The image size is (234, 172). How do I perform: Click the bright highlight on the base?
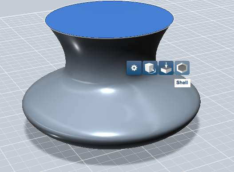pos(107,90)
